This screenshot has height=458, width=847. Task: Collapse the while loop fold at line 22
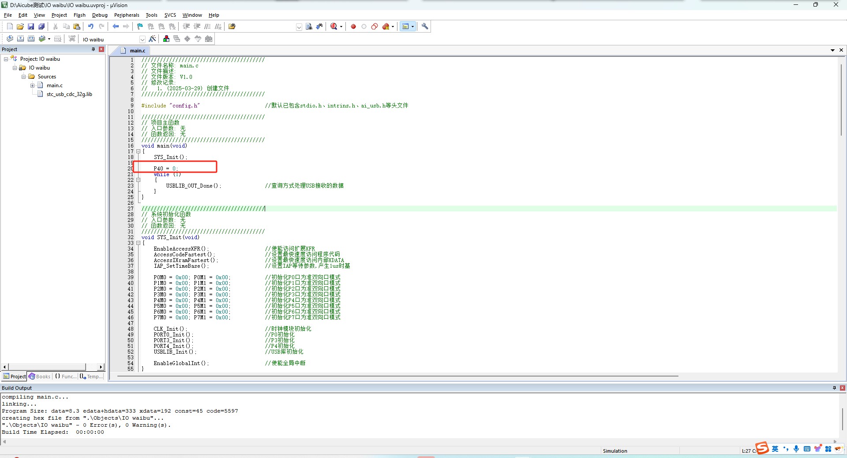point(138,180)
